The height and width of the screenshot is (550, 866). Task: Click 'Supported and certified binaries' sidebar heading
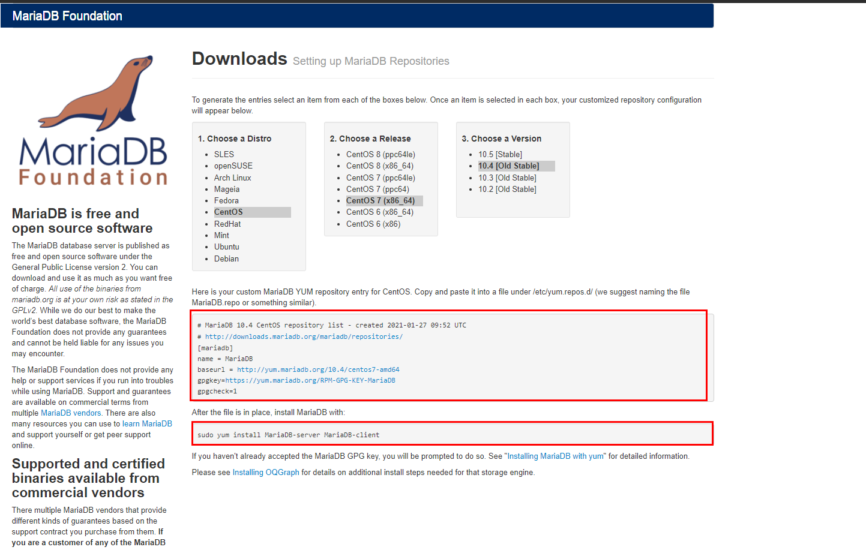pyautogui.click(x=88, y=479)
